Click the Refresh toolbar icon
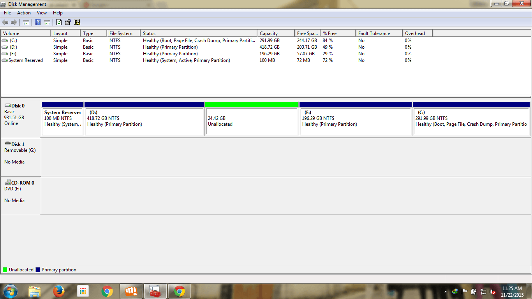532x299 pixels. (x=59, y=23)
